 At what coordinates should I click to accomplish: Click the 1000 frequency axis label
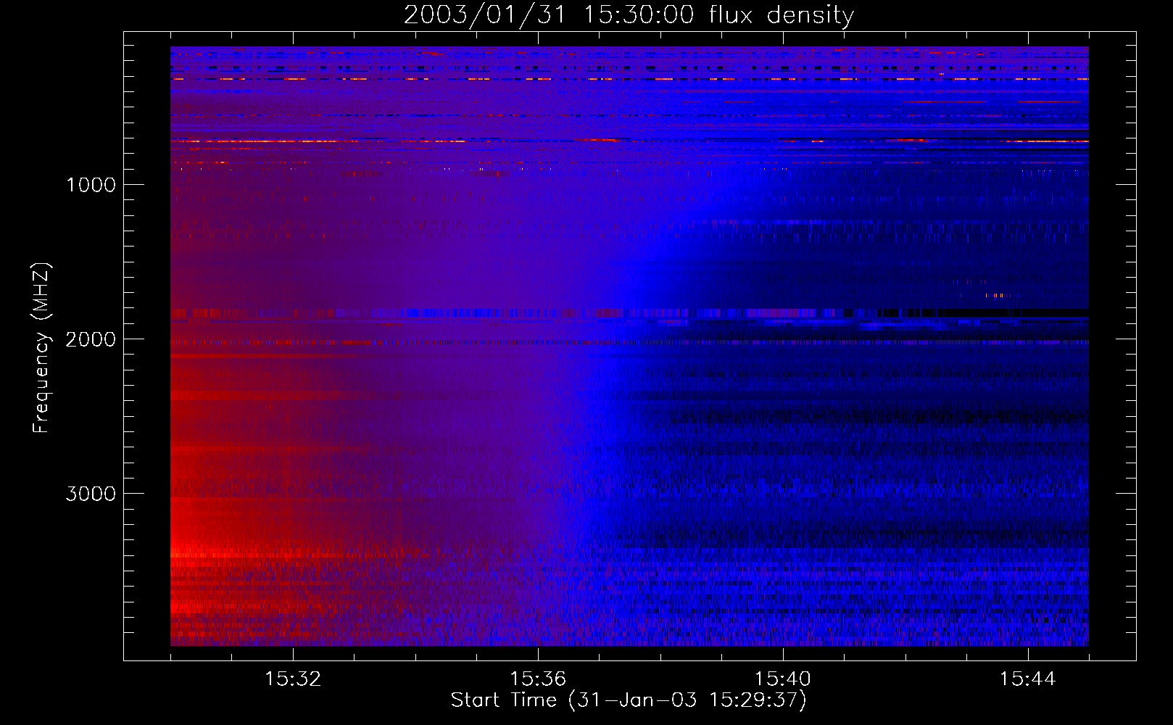[91, 185]
